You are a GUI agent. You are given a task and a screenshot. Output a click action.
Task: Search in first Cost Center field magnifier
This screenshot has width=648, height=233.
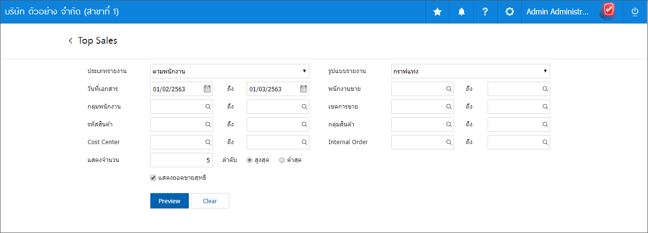pos(208,142)
